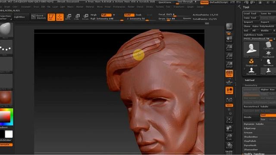Click the Import button
Image resolution: width=276 pixels, height=155 pixels.
pos(251,22)
